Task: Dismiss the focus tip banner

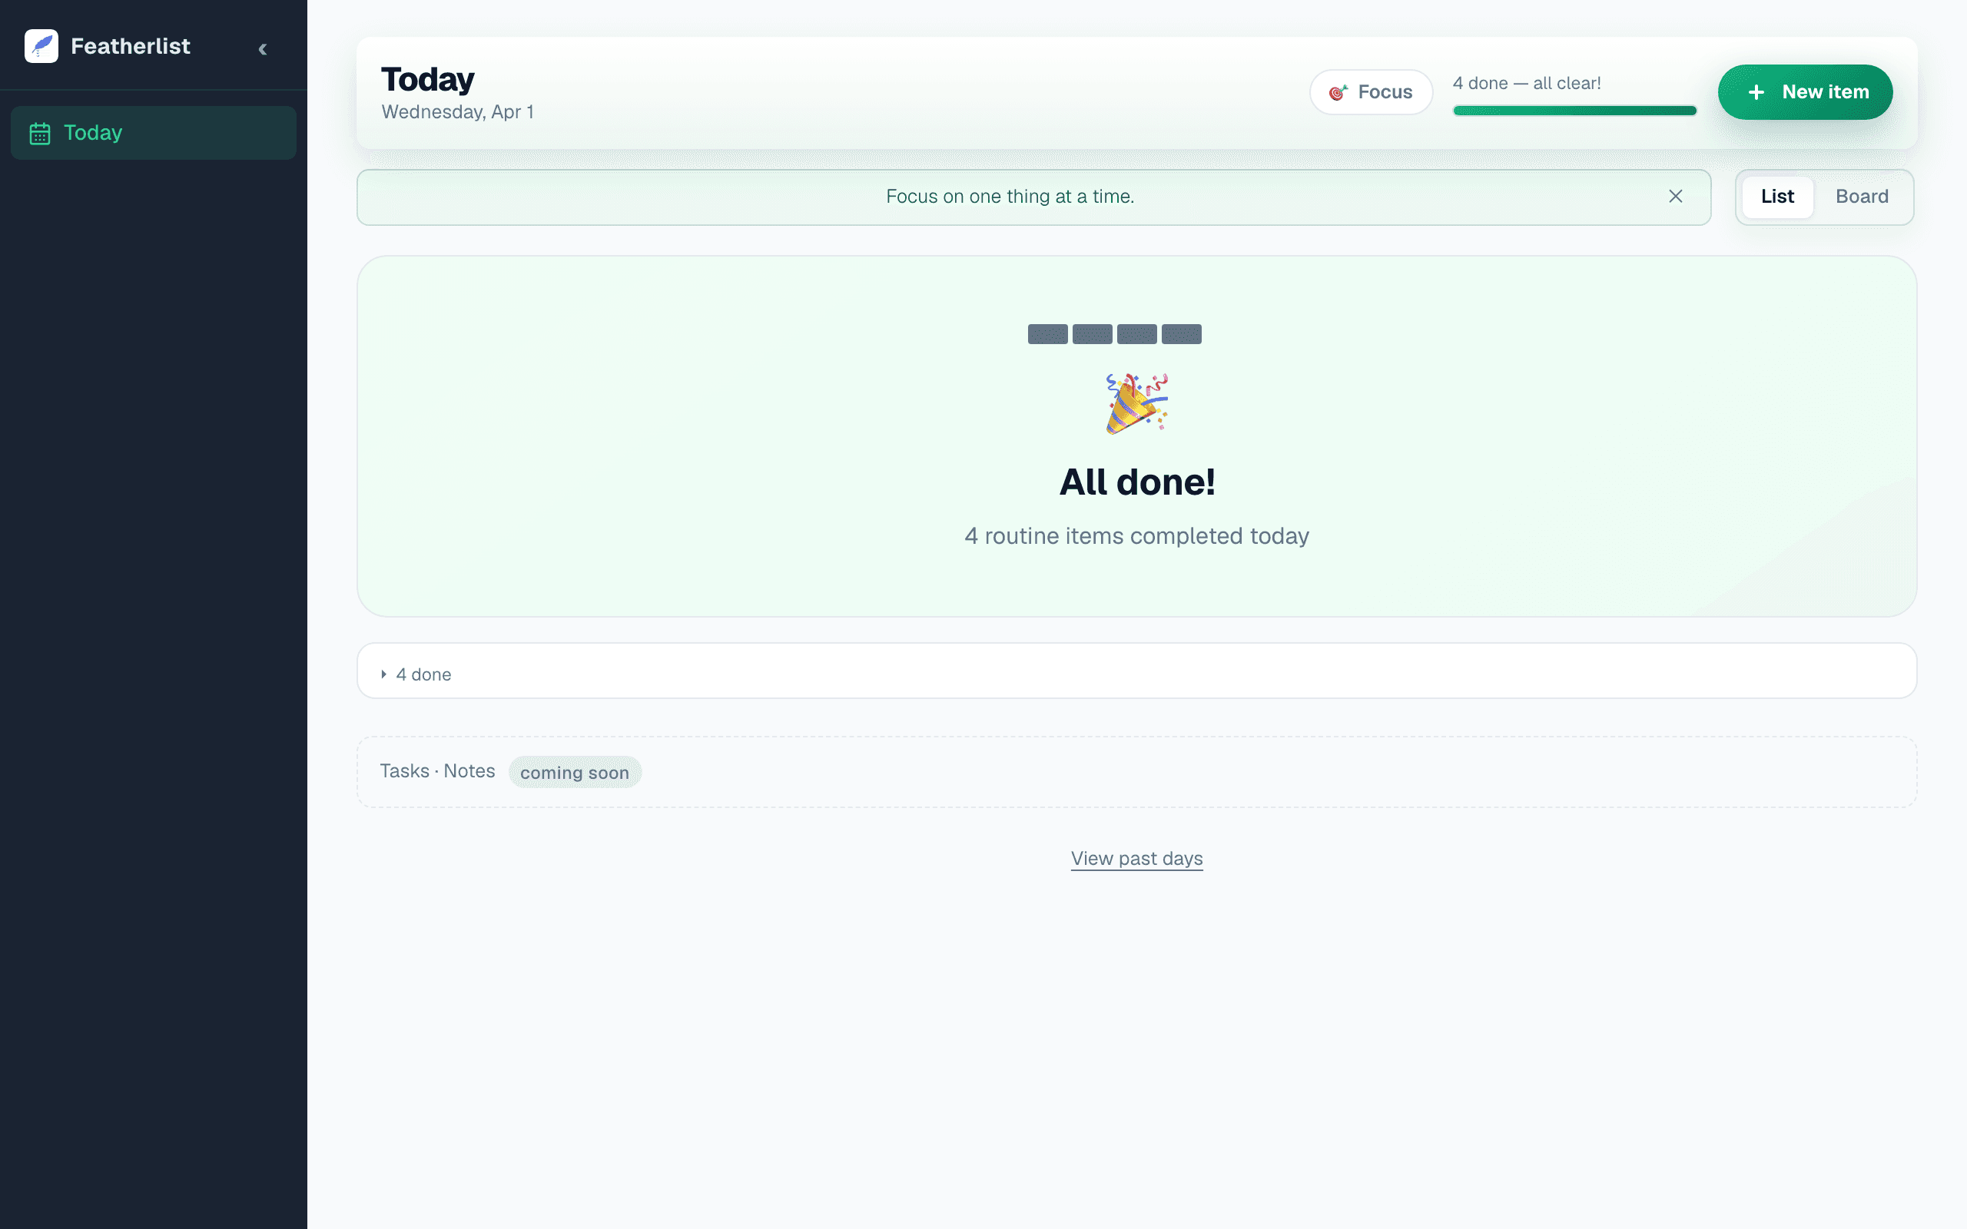Action: 1675,197
